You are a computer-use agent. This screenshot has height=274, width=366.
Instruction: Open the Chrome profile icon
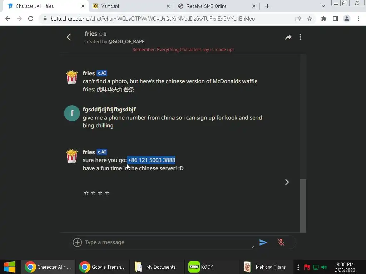pos(347,19)
